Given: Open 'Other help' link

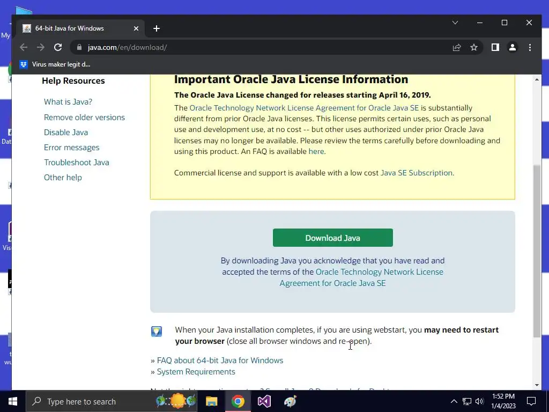Looking at the screenshot, I should point(63,178).
